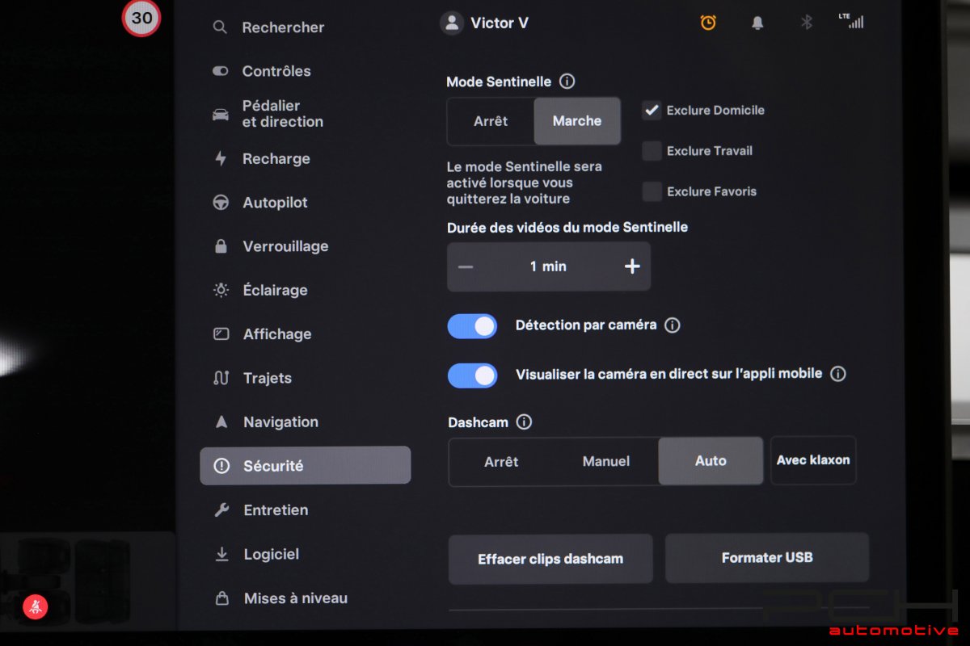Click the exclamation Sécurité icon
Screen dimensions: 970x646
tap(221, 466)
